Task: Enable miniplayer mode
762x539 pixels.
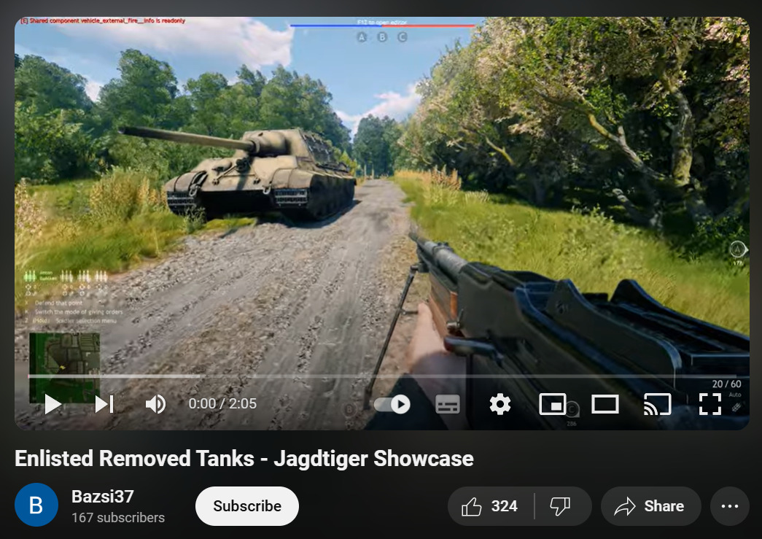Action: point(553,403)
